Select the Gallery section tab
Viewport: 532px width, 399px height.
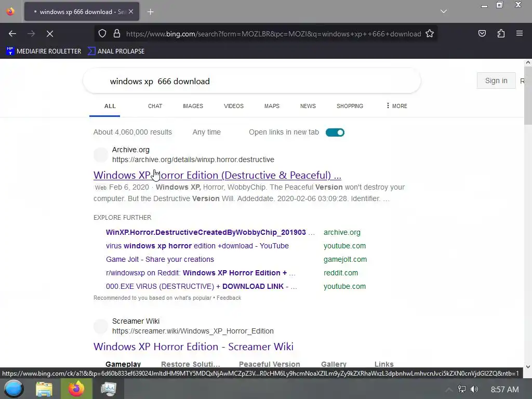click(334, 364)
